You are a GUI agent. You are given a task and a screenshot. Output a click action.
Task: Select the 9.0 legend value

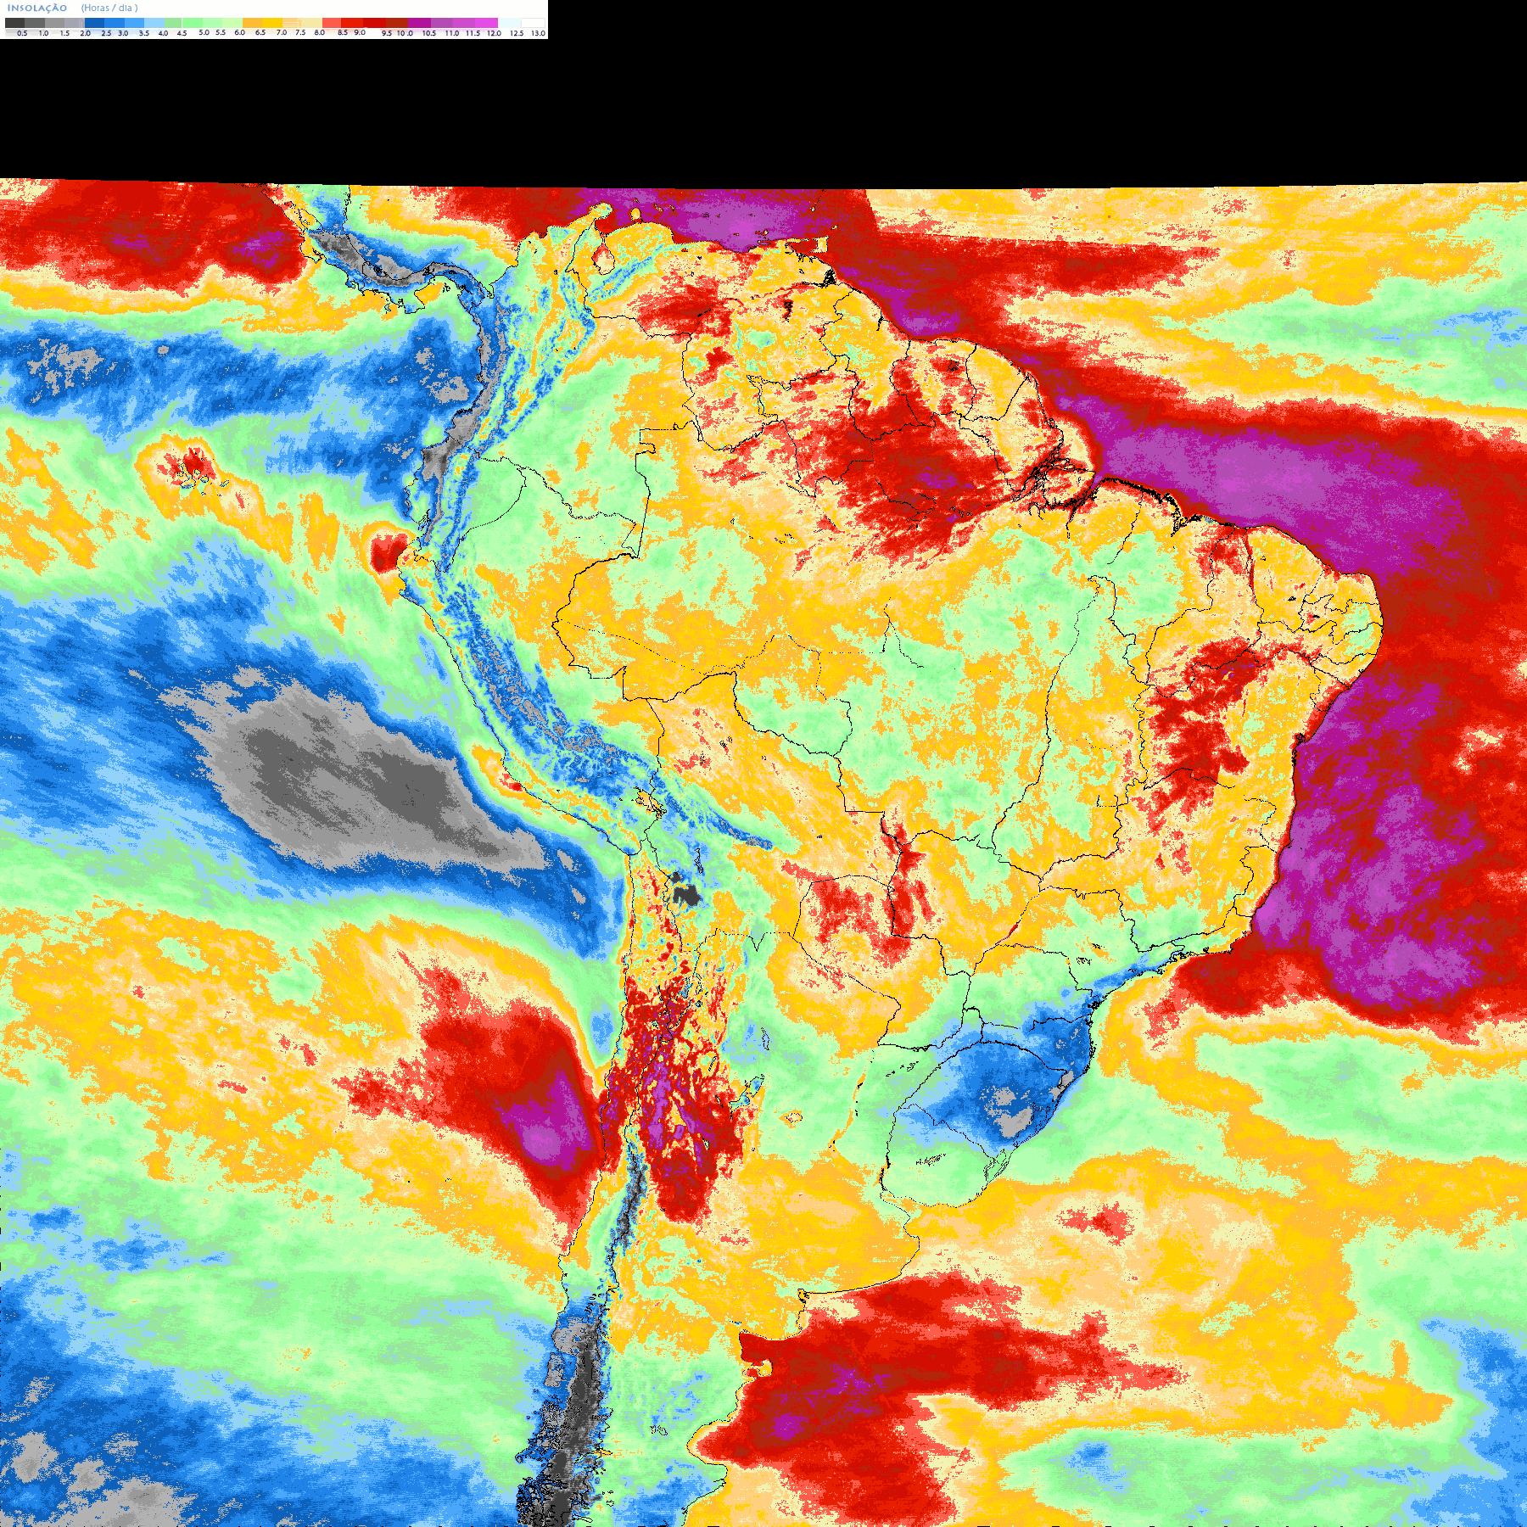coord(360,32)
